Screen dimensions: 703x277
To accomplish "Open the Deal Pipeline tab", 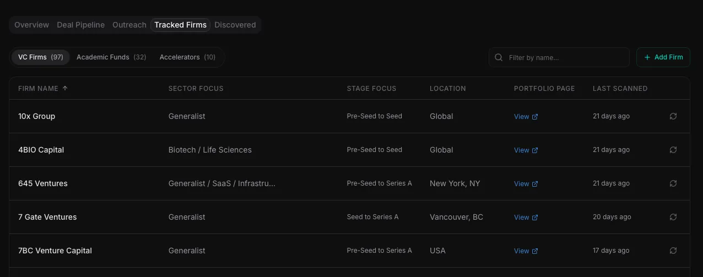I will pyautogui.click(x=80, y=25).
